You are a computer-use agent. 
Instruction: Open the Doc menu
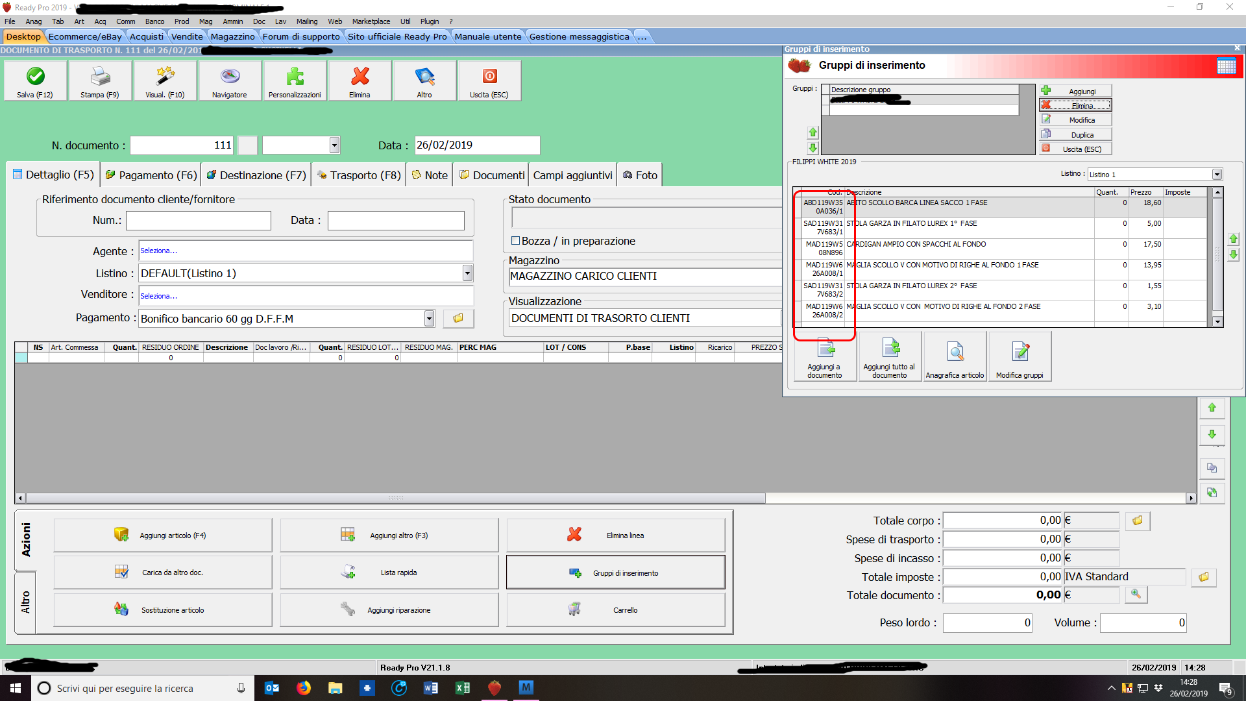(259, 21)
